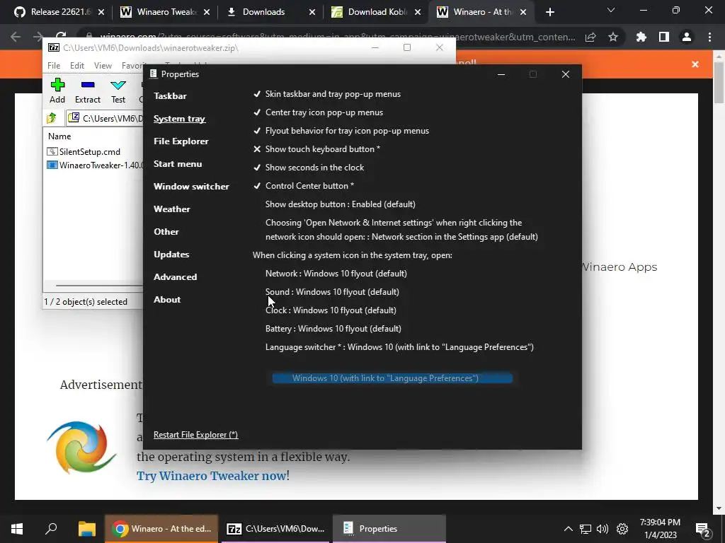Viewport: 725px width, 543px height.
Task: Click the Winaero Tweaker logo image
Action: coord(81,447)
